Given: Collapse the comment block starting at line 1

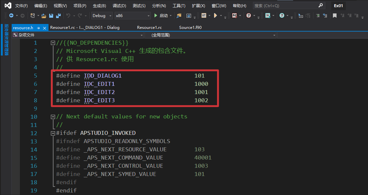Looking at the screenshot, I should coord(53,43).
